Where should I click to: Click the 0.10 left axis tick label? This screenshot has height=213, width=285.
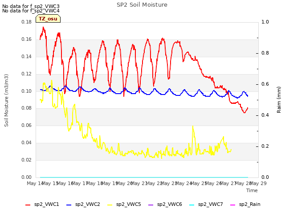click(27, 91)
